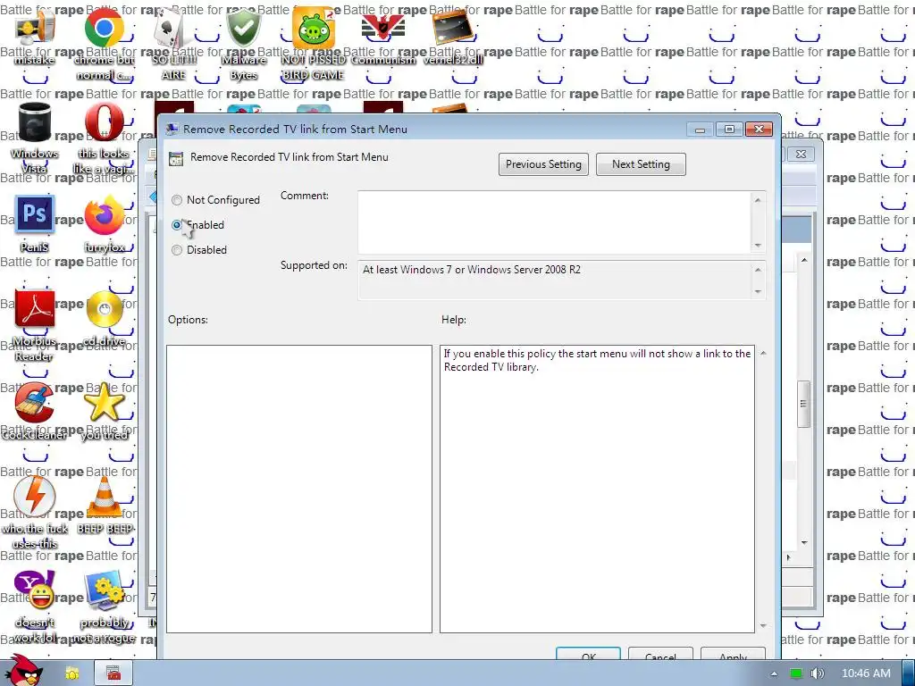Click the Comment box scroll up arrow
Screen dimensions: 915x686
758,200
